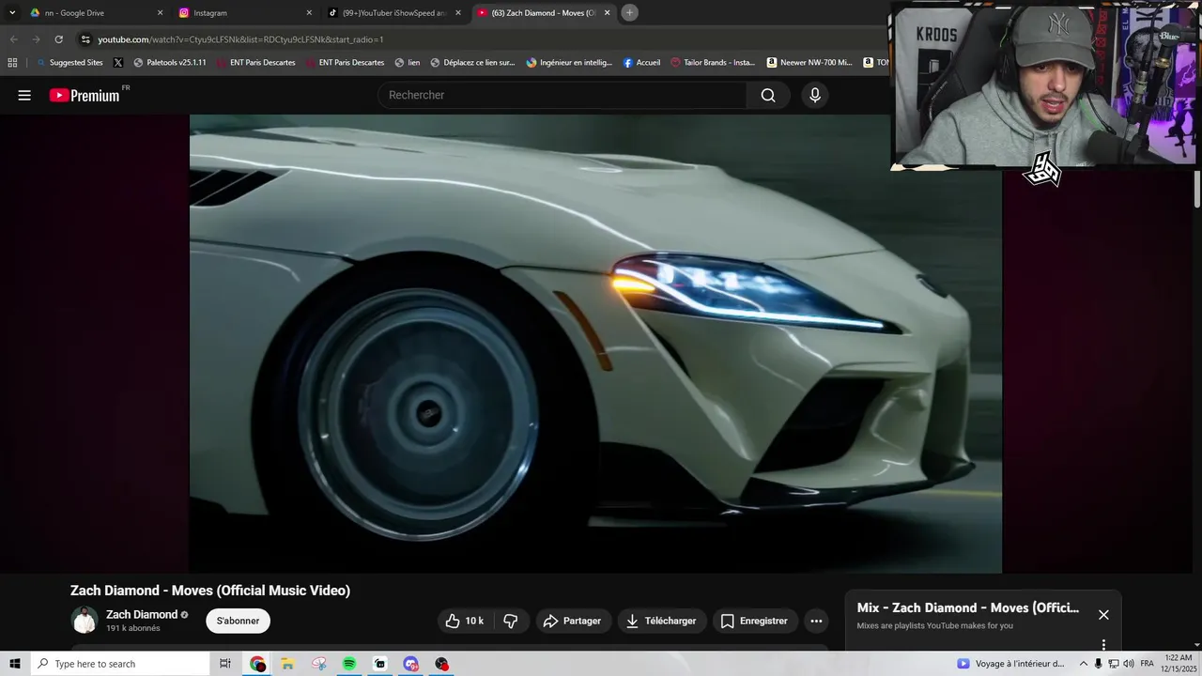
Task: Open the Suggested Sites bookmark
Action: pos(69,63)
